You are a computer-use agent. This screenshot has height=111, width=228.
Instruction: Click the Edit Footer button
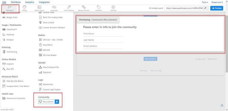(143, 71)
